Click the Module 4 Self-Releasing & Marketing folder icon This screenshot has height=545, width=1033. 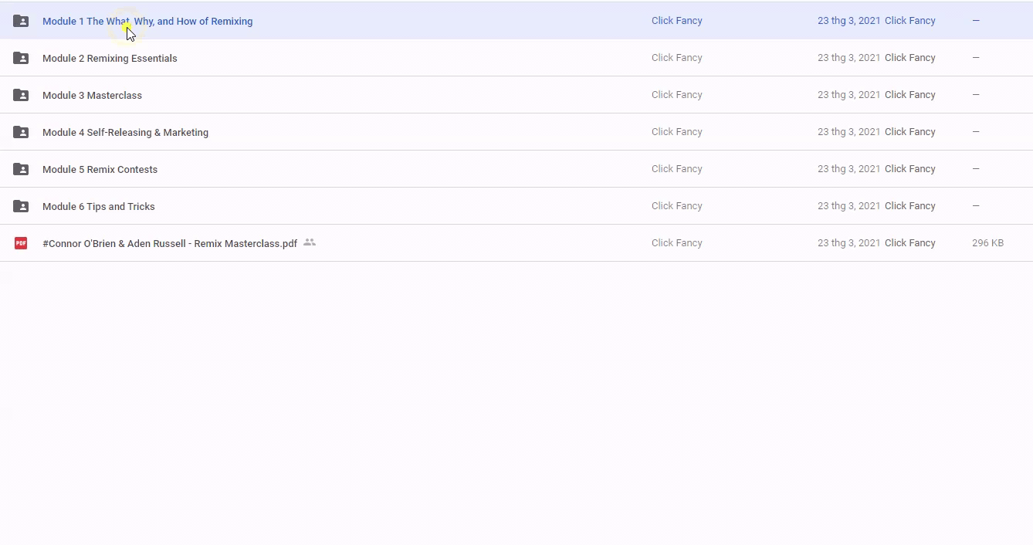pyautogui.click(x=21, y=132)
